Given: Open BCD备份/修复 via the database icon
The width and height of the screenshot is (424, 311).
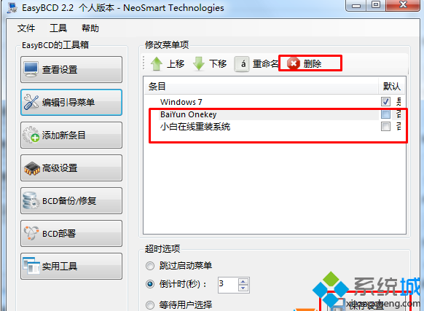Looking at the screenshot, I should pyautogui.click(x=31, y=201).
